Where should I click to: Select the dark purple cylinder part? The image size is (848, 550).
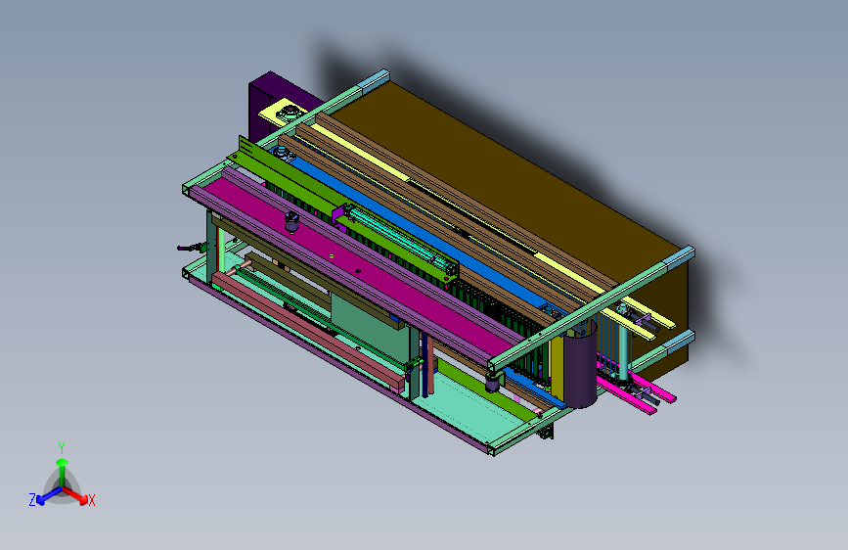[580, 364]
